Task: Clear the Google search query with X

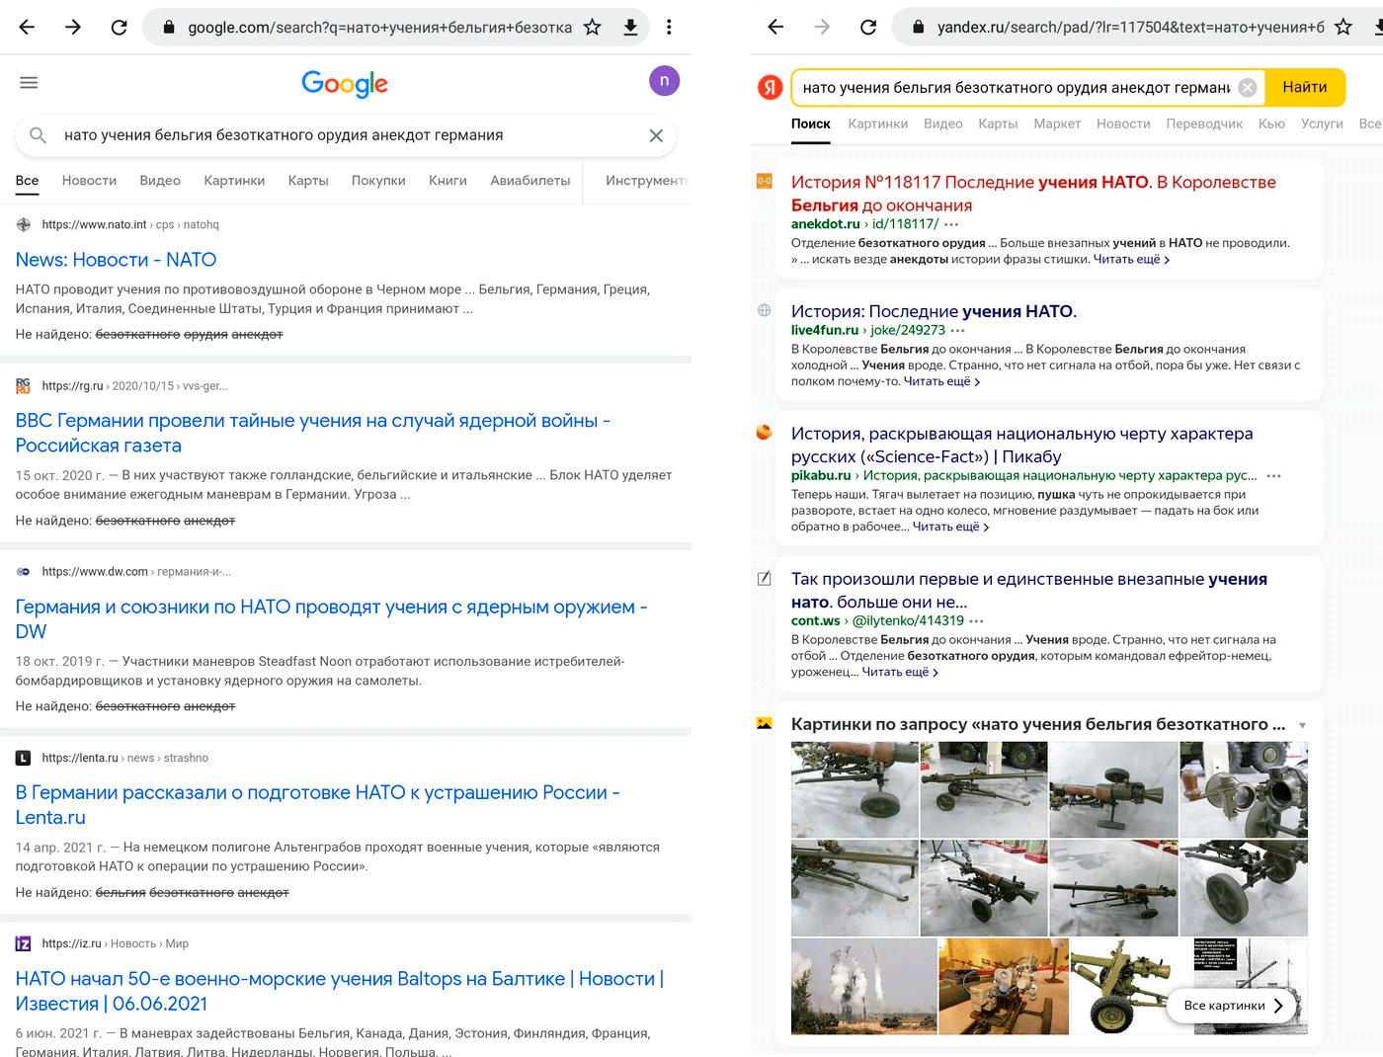Action: [656, 135]
